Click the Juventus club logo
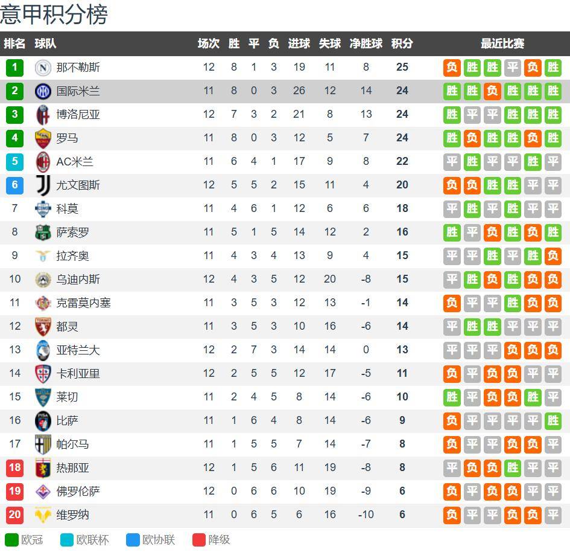Screen dimensions: 570x555 pyautogui.click(x=43, y=185)
